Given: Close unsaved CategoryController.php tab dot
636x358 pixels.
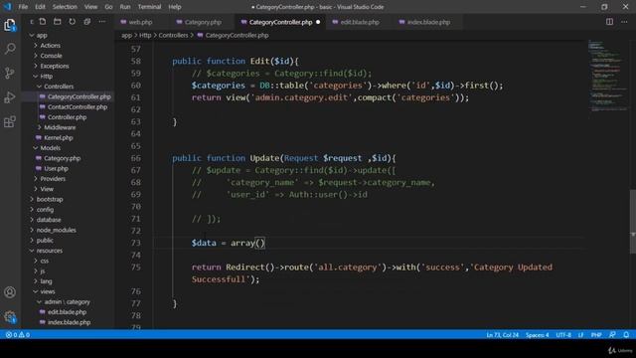Looking at the screenshot, I should pos(318,22).
